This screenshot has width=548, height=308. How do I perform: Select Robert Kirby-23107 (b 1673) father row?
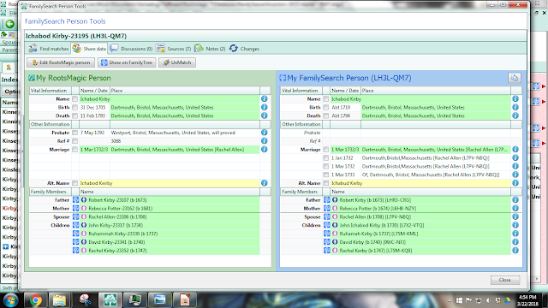pos(170,200)
